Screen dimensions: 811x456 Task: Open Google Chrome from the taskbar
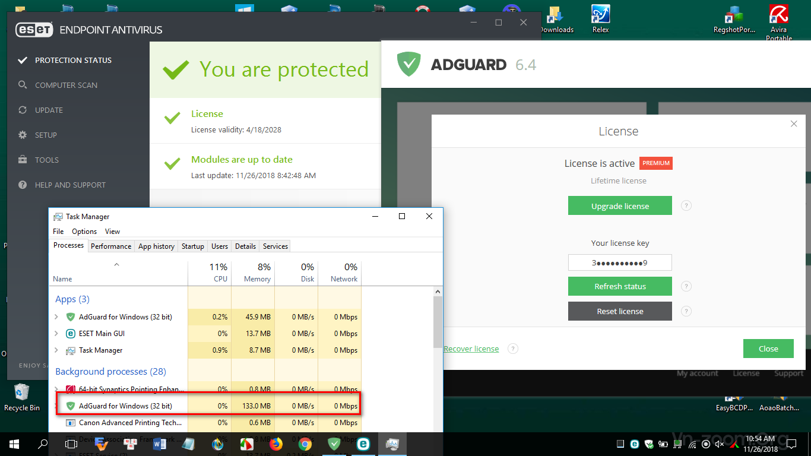pos(305,444)
